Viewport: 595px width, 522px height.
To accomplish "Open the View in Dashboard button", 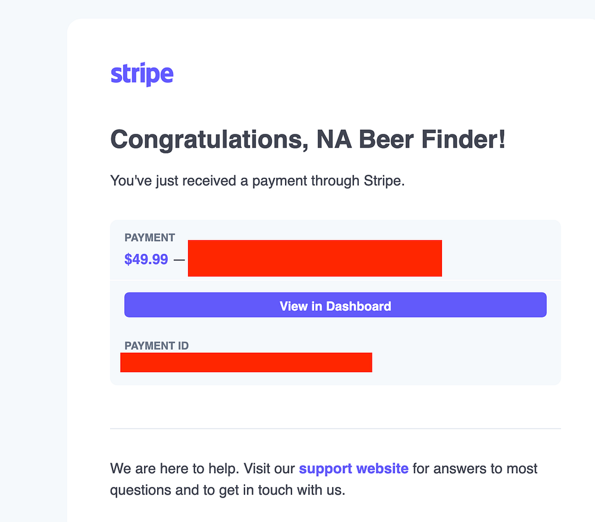I will click(336, 305).
